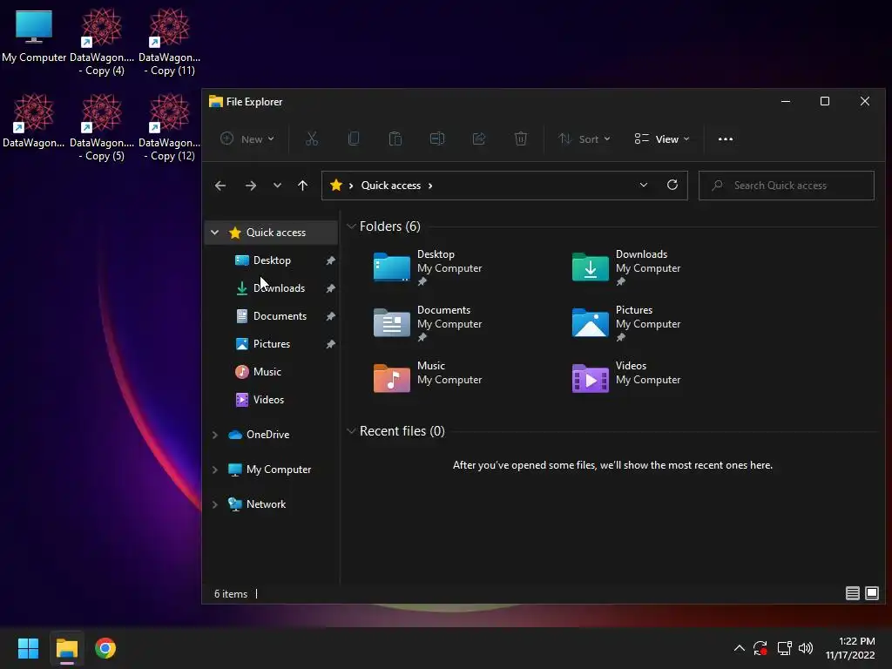Click the breadcrumb chevron after Quick access
Image resolution: width=892 pixels, height=669 pixels.
pos(430,186)
